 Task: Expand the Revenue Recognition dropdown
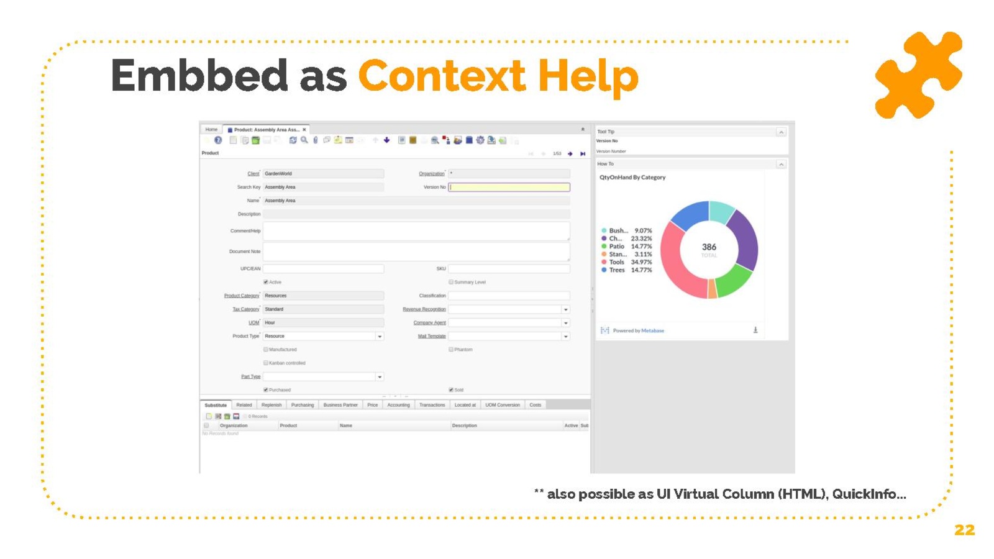[x=565, y=309]
